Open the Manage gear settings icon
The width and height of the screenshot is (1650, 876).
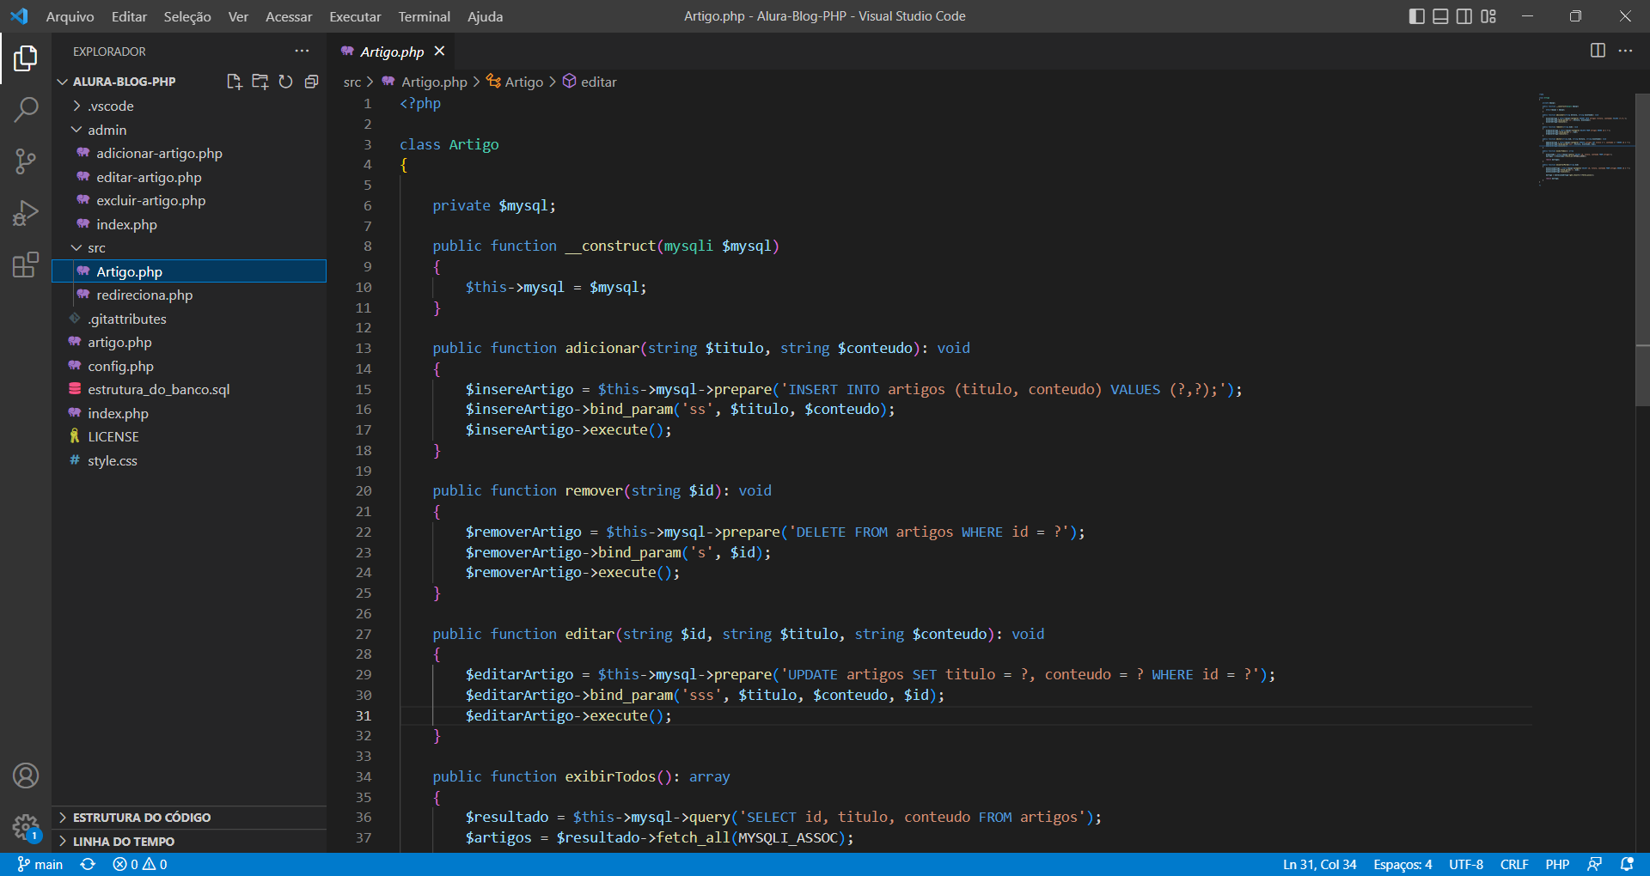26,827
